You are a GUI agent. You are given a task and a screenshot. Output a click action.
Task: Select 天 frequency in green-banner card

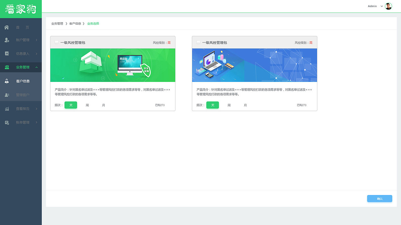pyautogui.click(x=71, y=105)
